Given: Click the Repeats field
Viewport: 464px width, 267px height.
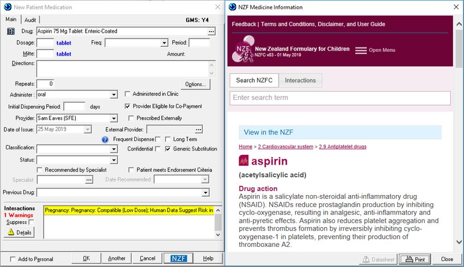Looking at the screenshot, I should [45, 84].
